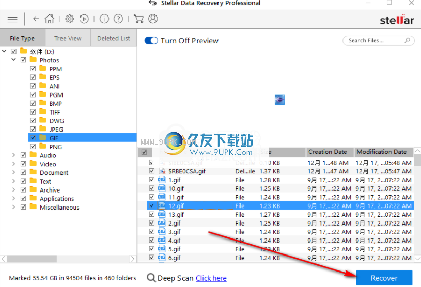
Task: Switch to the Tree View tab
Action: pos(68,38)
